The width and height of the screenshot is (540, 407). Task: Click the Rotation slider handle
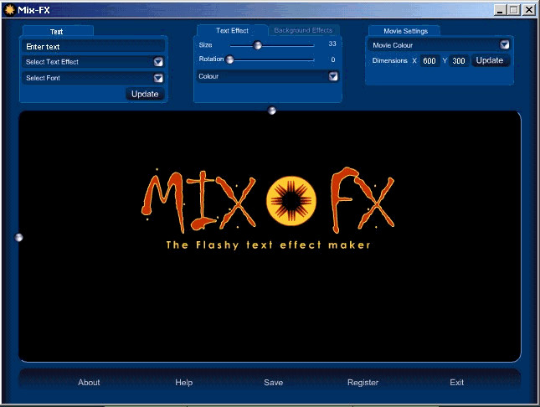(229, 59)
